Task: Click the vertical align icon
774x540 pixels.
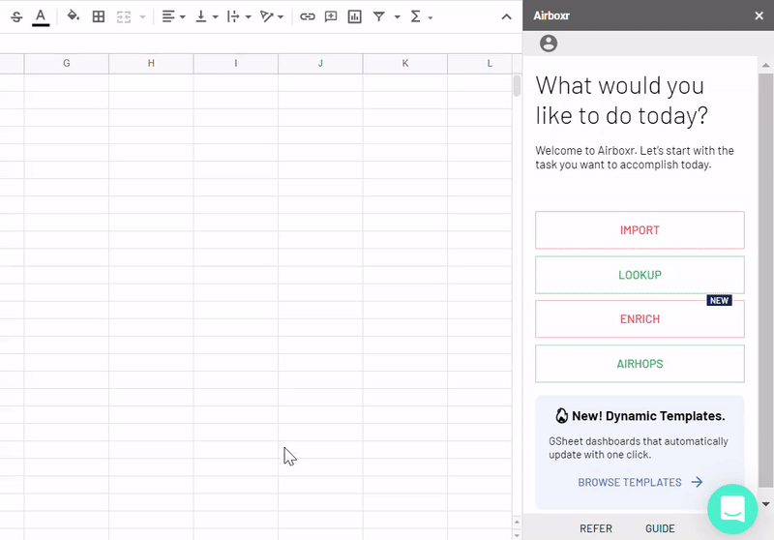Action: pos(201,16)
